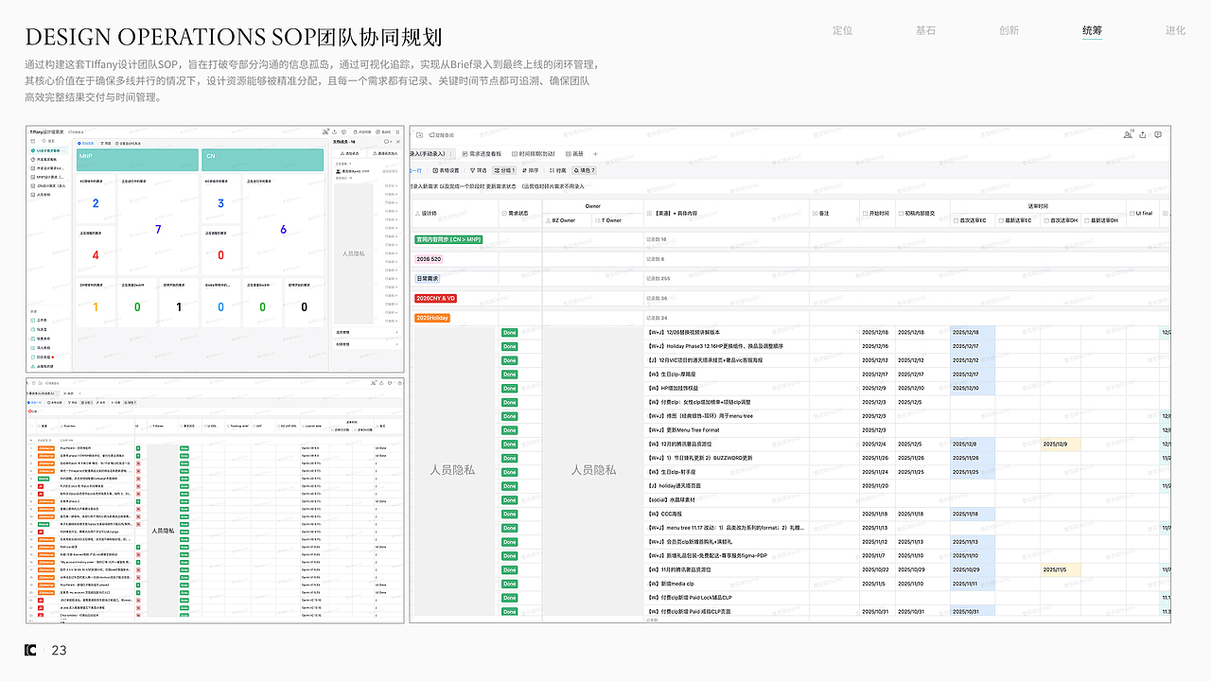Select the BZ Owner column header

click(568, 220)
